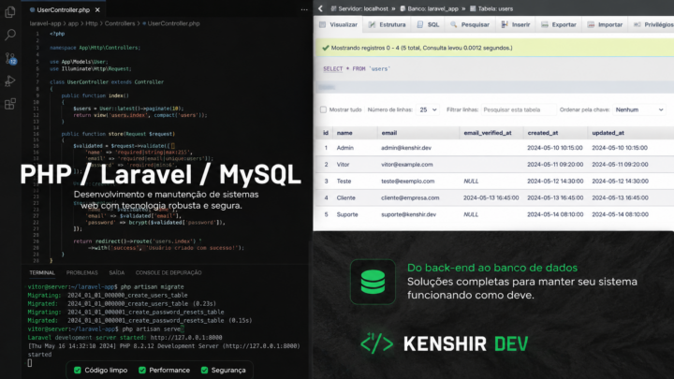Select the SAÍDA panel tab

[x=116, y=273]
